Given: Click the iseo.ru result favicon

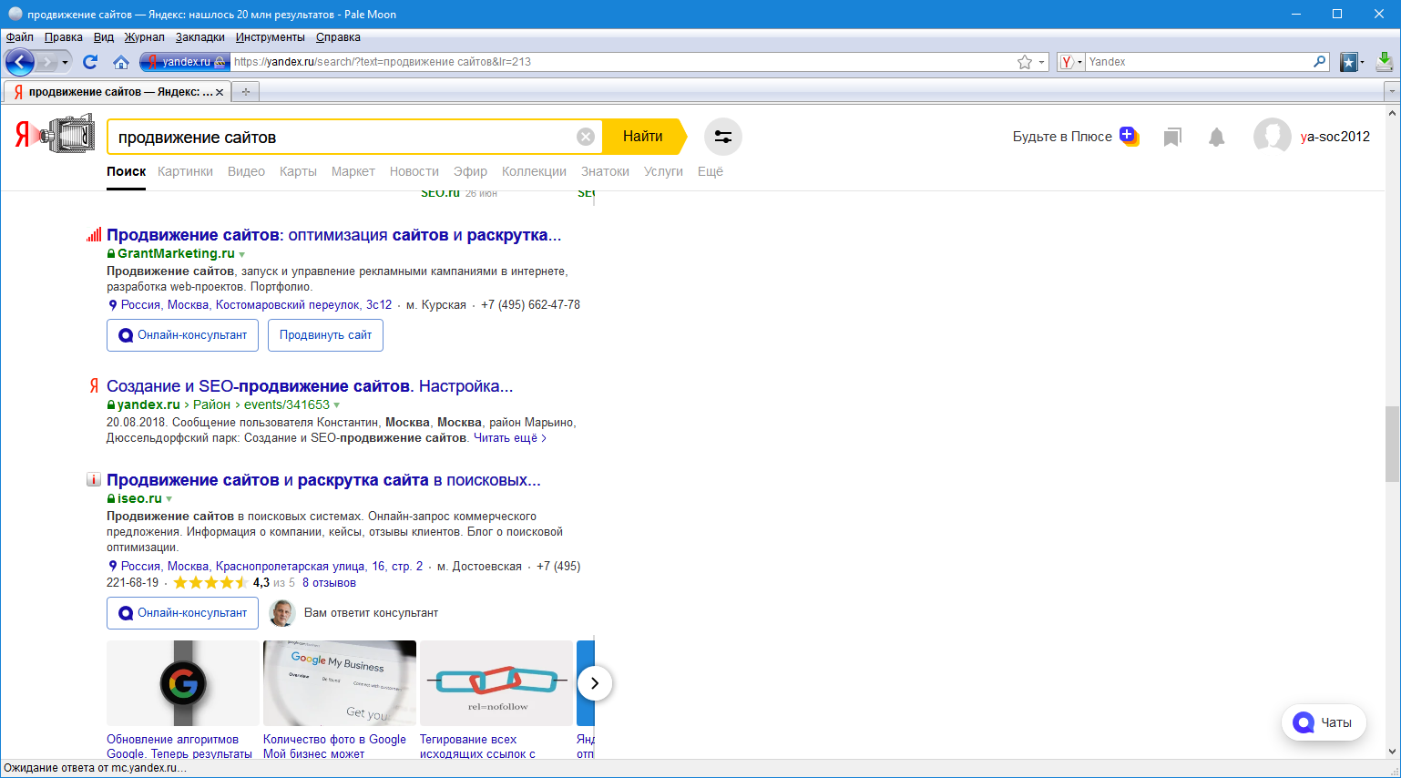Looking at the screenshot, I should [x=94, y=480].
